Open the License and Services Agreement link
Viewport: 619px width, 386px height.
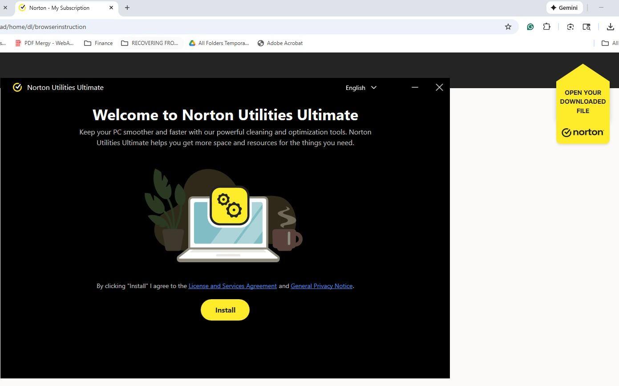(x=232, y=286)
